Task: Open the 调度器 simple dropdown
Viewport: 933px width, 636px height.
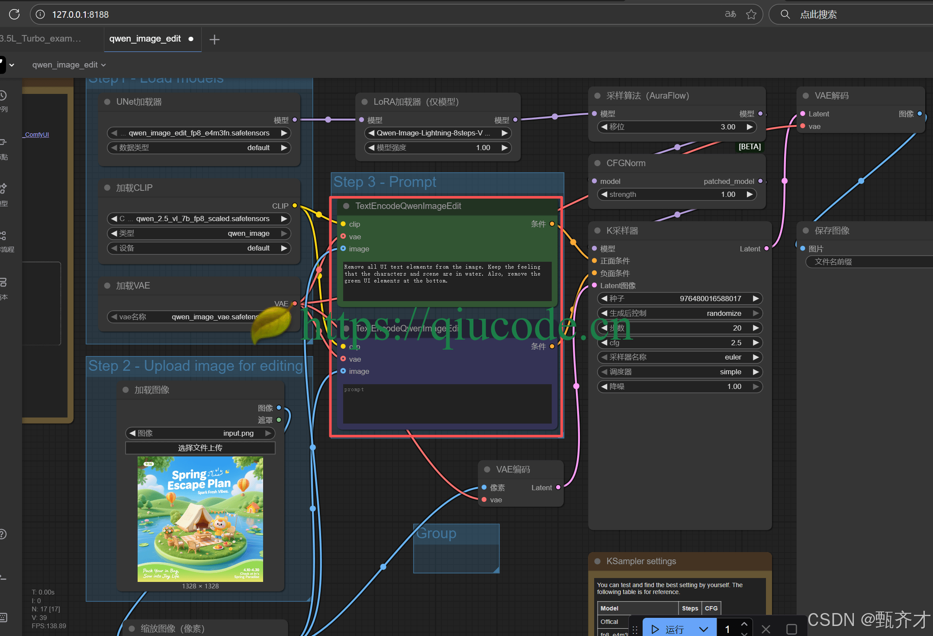Action: tap(680, 372)
